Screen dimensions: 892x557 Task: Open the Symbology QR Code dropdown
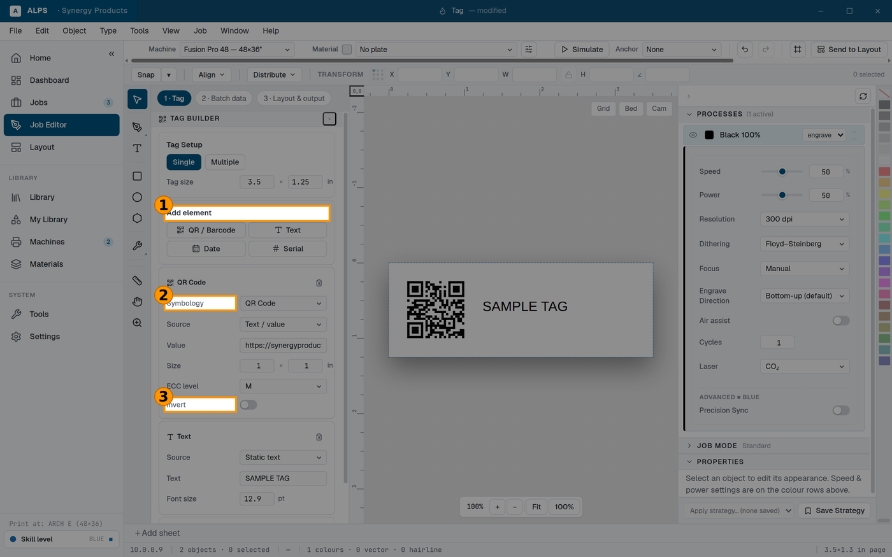click(283, 304)
